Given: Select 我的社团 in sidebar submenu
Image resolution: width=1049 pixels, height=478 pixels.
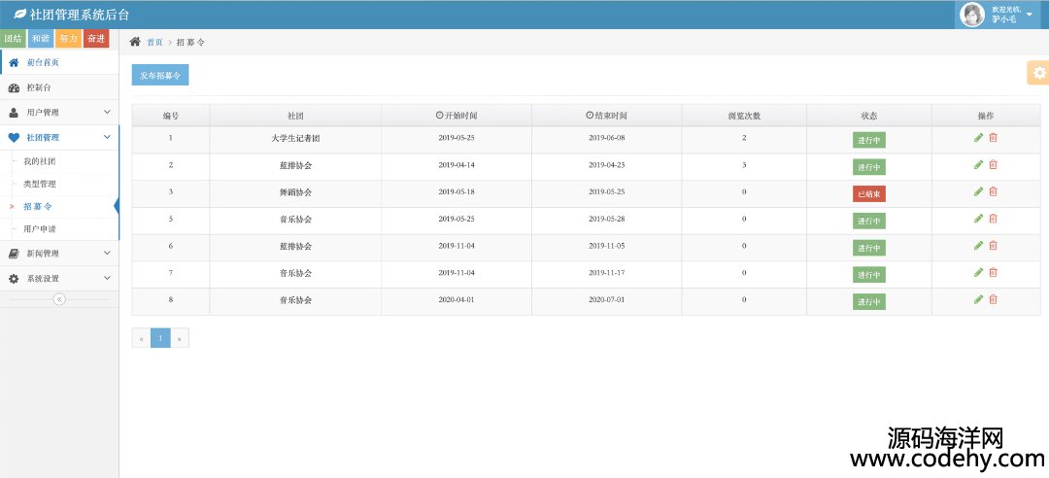Looking at the screenshot, I should tap(40, 161).
